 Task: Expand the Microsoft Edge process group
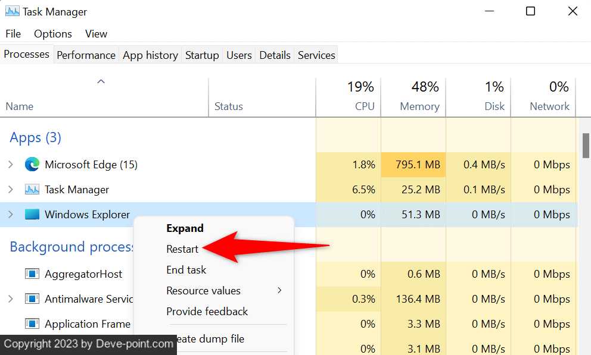pos(11,165)
